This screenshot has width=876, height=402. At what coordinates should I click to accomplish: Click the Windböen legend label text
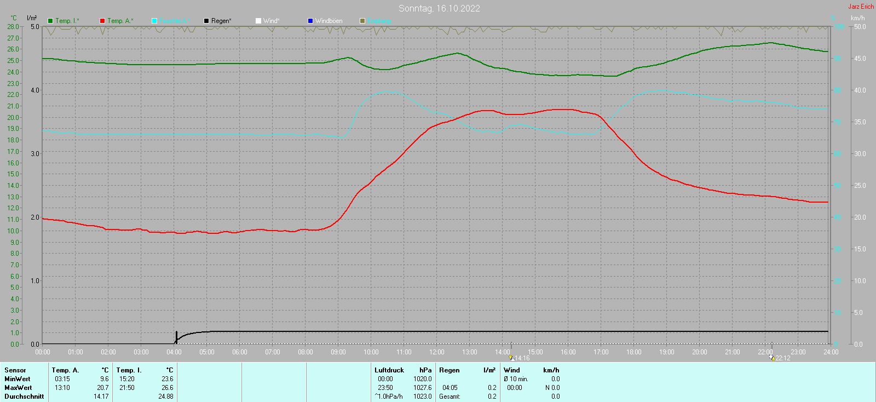[x=328, y=21]
